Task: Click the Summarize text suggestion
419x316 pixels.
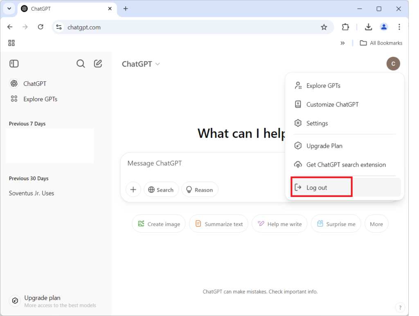Action: 219,224
